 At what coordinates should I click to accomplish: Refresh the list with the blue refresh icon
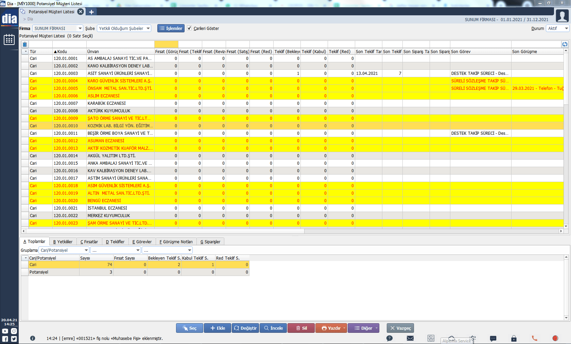pos(565,44)
